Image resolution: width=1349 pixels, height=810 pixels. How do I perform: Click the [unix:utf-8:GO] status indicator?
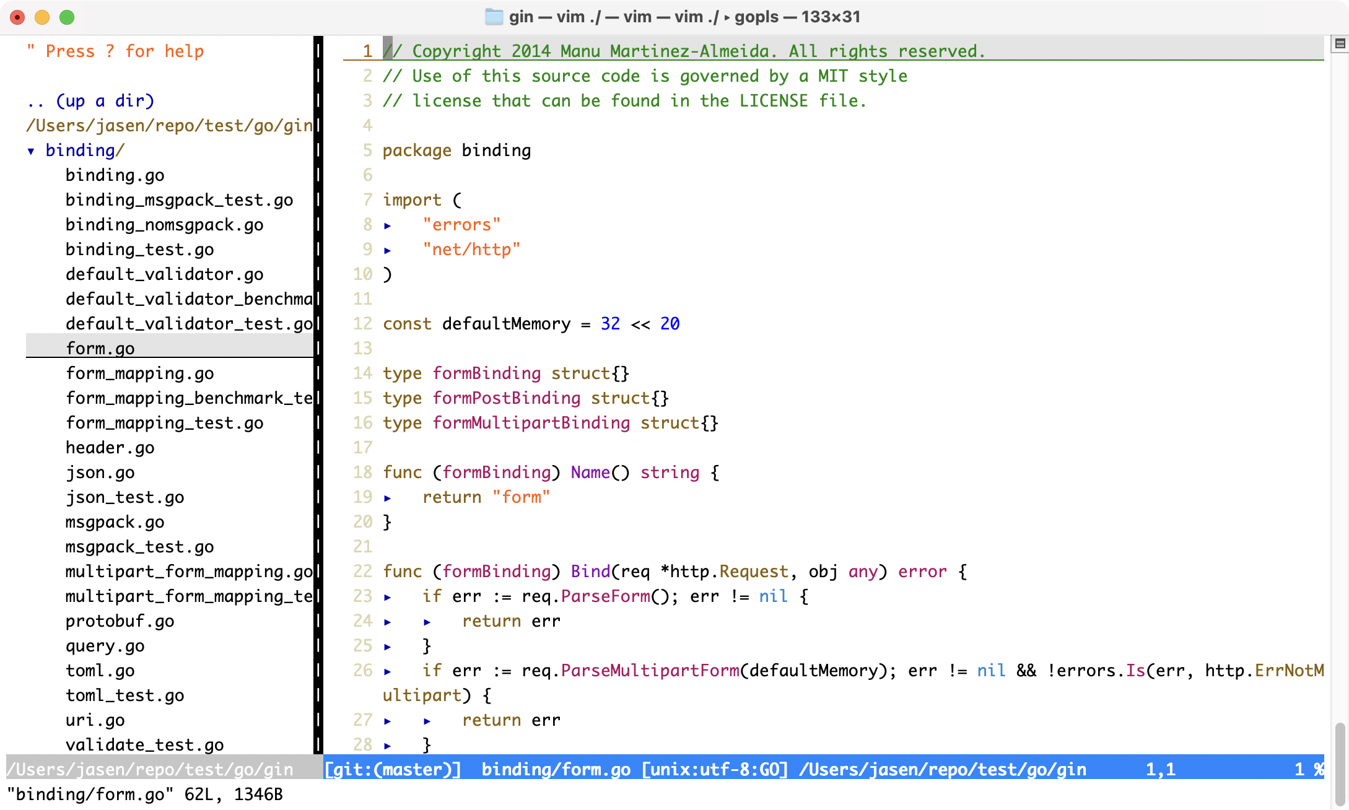[715, 770]
